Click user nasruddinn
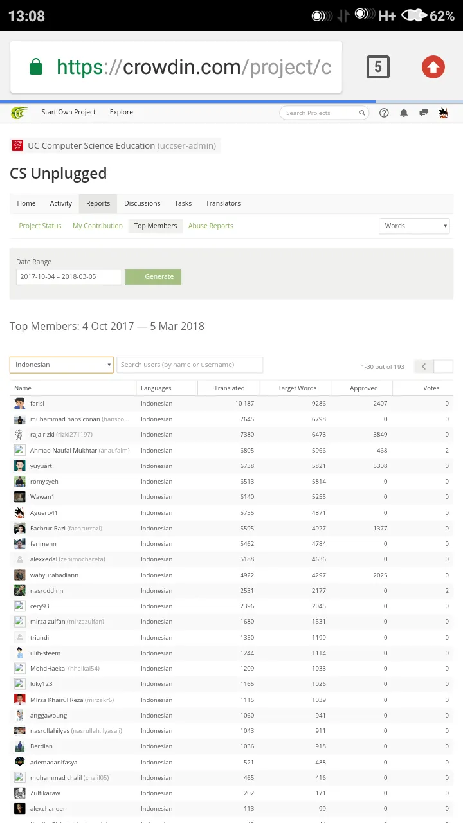Screen dimensions: 463x823 (x=46, y=591)
